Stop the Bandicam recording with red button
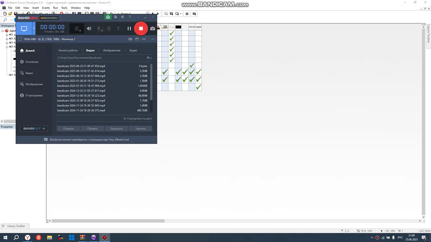The height and width of the screenshot is (242, 431). 141,29
